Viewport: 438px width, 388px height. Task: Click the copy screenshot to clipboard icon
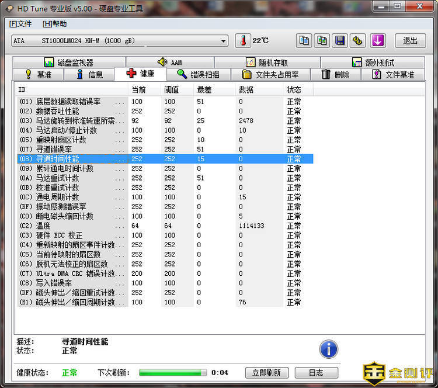(322, 40)
